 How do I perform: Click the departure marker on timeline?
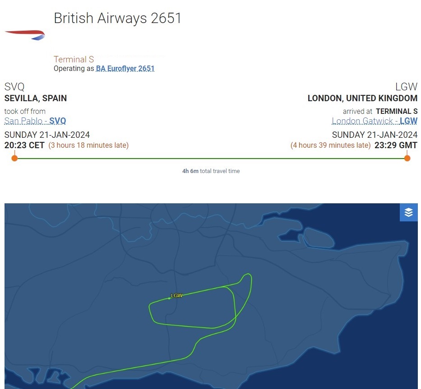pos(15,158)
